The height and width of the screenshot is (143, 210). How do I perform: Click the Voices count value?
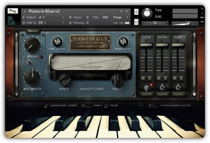[x=88, y=17]
